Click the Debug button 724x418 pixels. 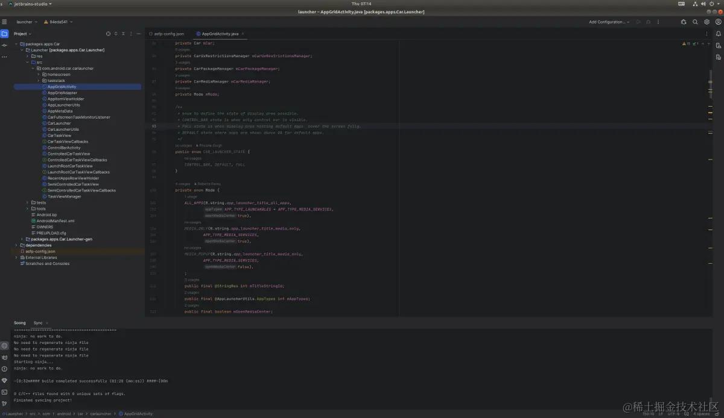pos(649,22)
